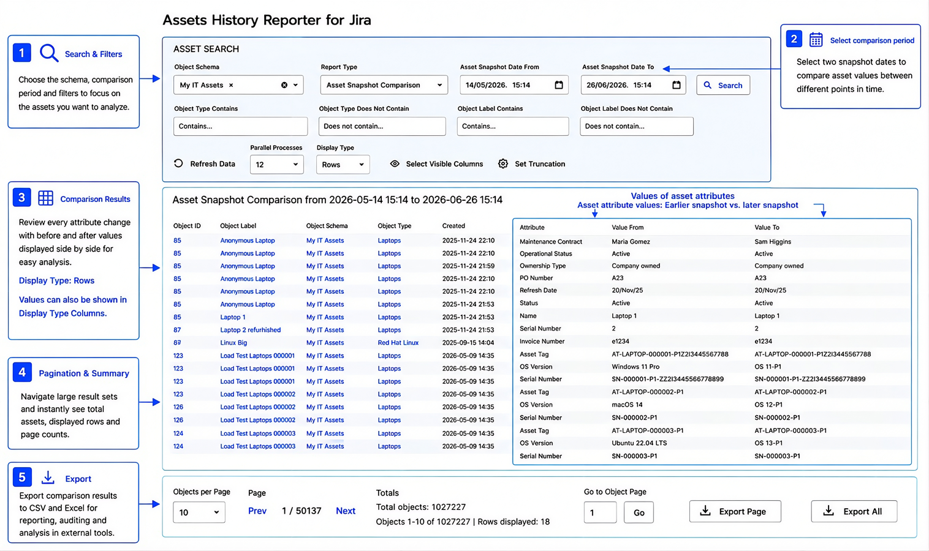Click the Go to Object Page number field
The width and height of the screenshot is (929, 551).
tap(600, 512)
